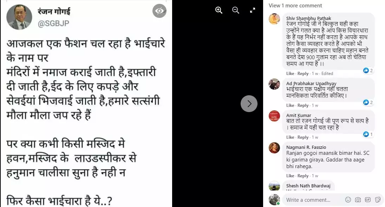Open Nagmani R. Fasszio's profile picture
This screenshot has width=385, height=207.
[x=274, y=148]
